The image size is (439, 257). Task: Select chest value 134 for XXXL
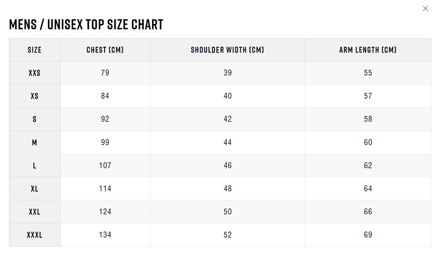click(105, 235)
